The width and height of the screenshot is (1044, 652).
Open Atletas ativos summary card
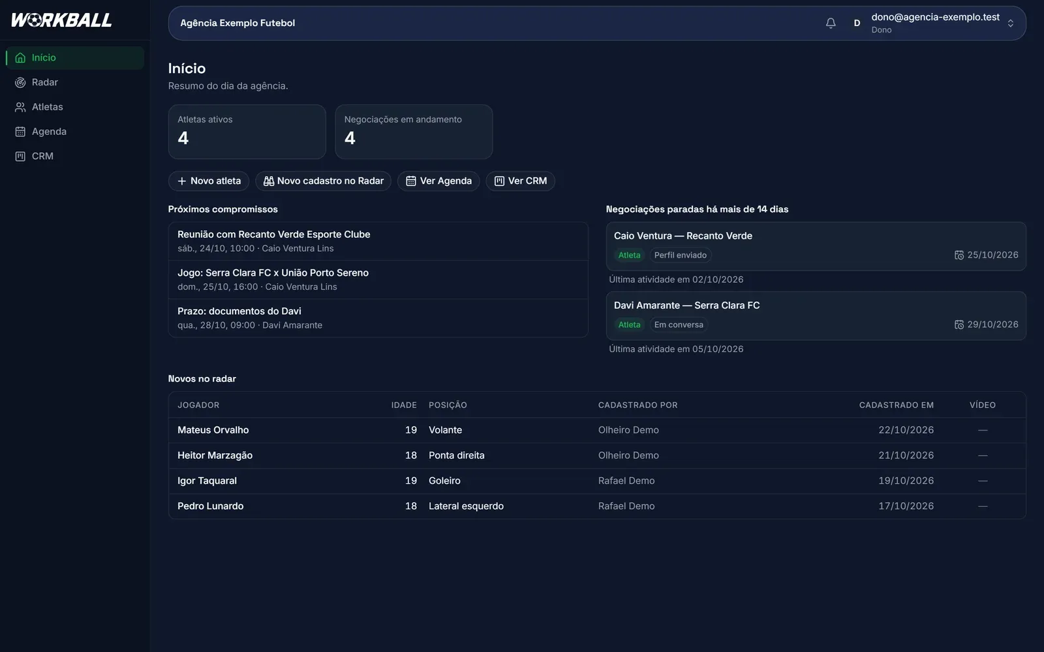pyautogui.click(x=247, y=132)
